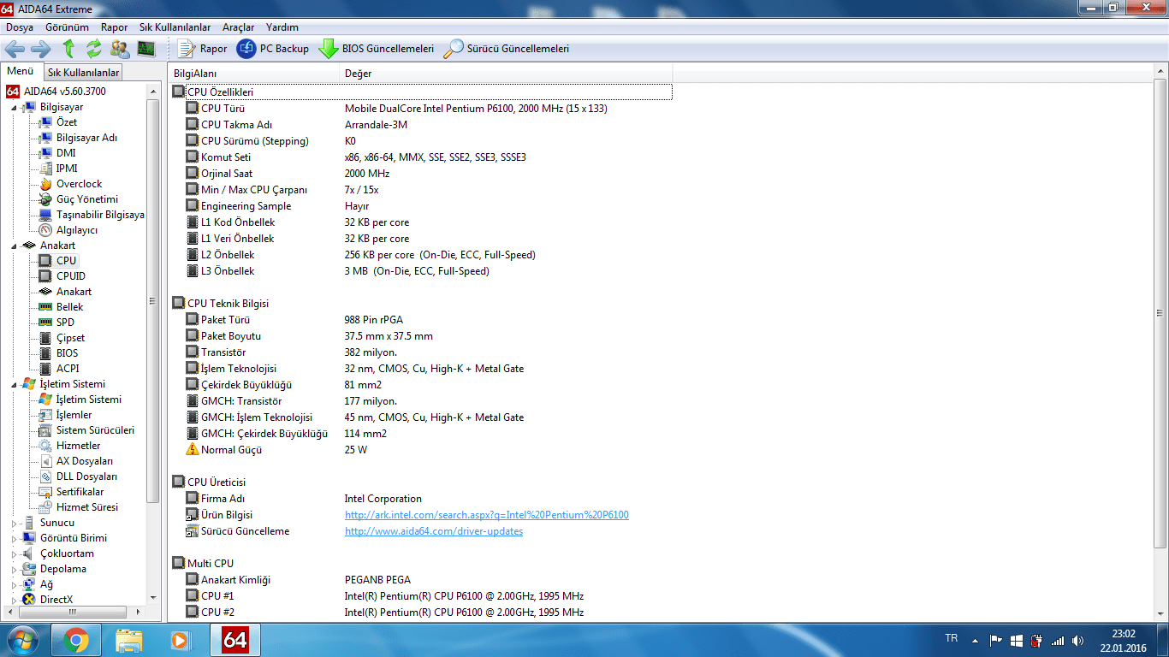This screenshot has height=657, width=1169.
Task: Open the Intel ARK product information link
Action: pos(486,515)
